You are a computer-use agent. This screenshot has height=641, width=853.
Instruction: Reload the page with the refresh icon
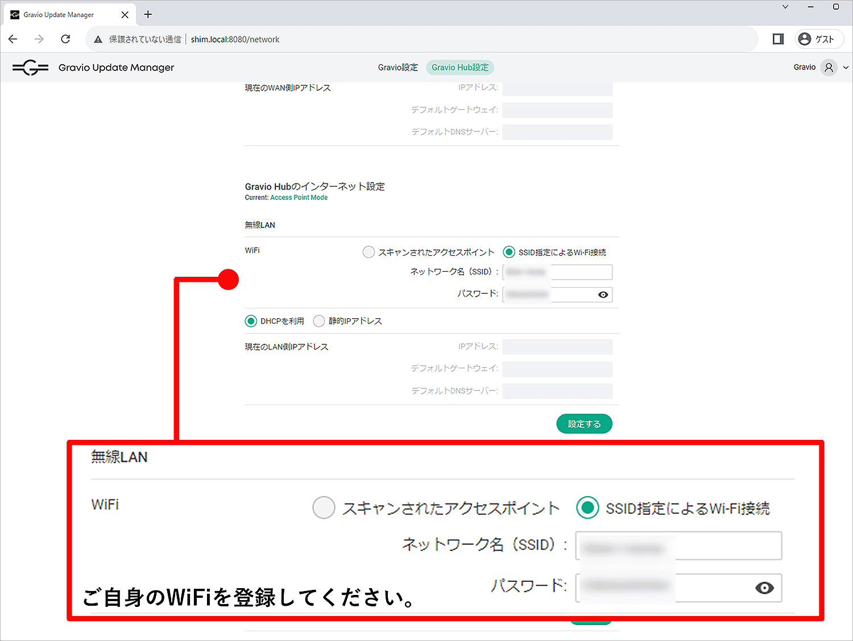click(65, 39)
